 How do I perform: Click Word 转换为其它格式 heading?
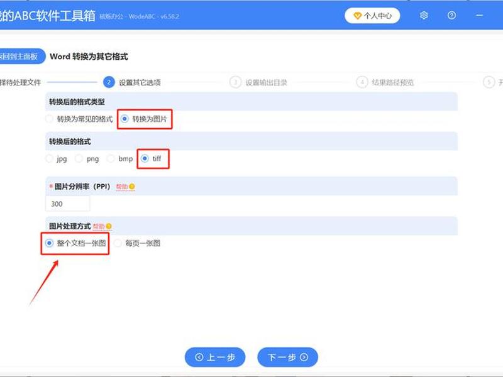pos(89,57)
